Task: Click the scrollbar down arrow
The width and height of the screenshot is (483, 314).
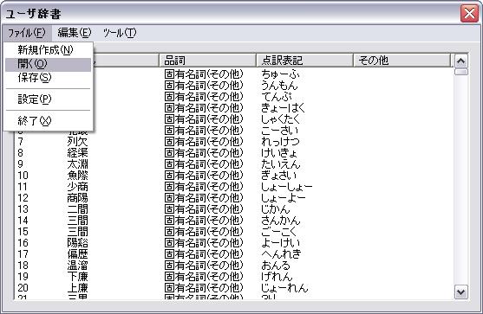Action: 460,292
